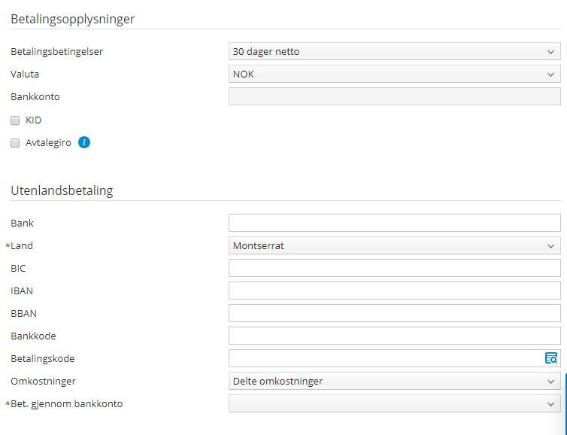This screenshot has width=567, height=435.
Task: Tick the Avtalegiro checkbox
Action: coord(15,143)
